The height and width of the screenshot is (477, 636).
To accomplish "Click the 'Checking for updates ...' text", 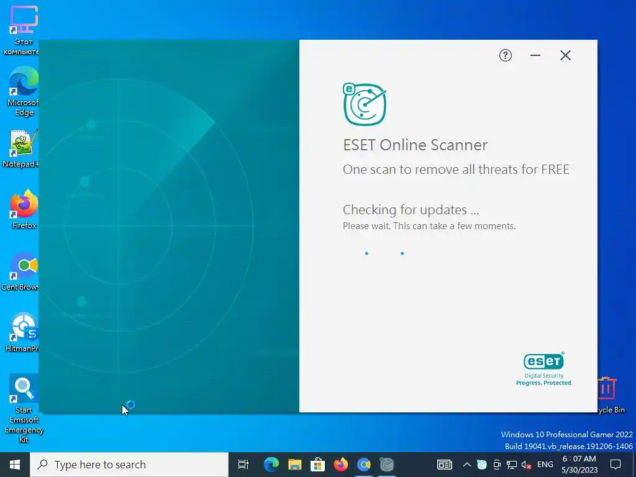I will [x=411, y=210].
